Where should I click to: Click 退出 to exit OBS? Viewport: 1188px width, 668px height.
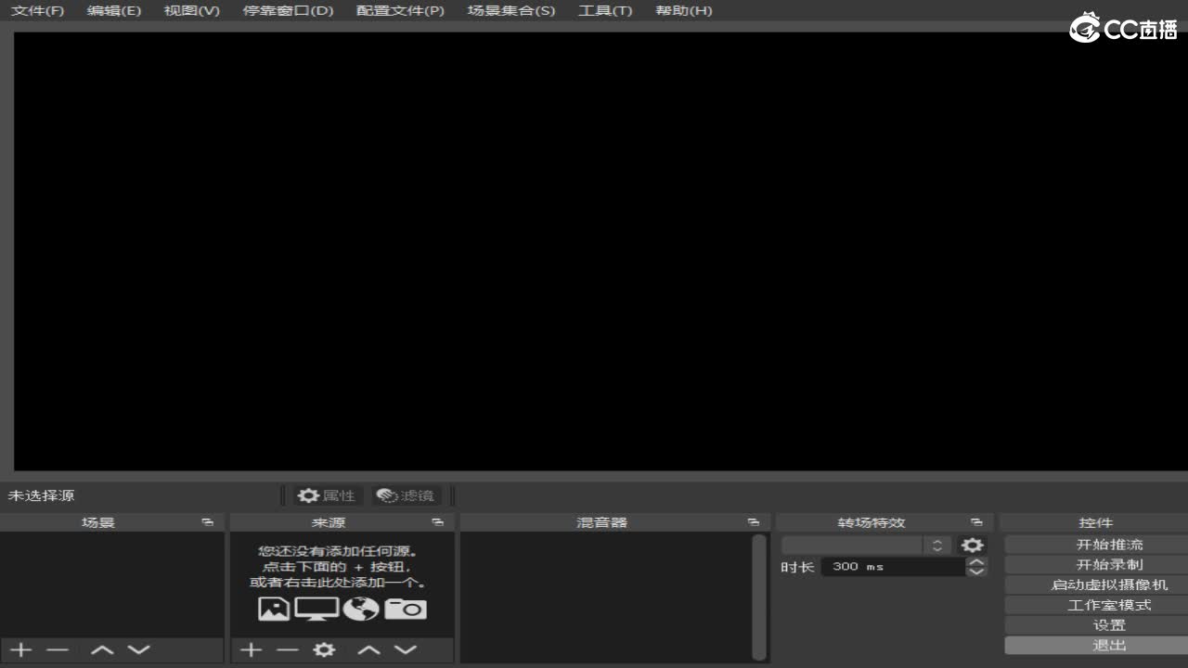tap(1096, 645)
